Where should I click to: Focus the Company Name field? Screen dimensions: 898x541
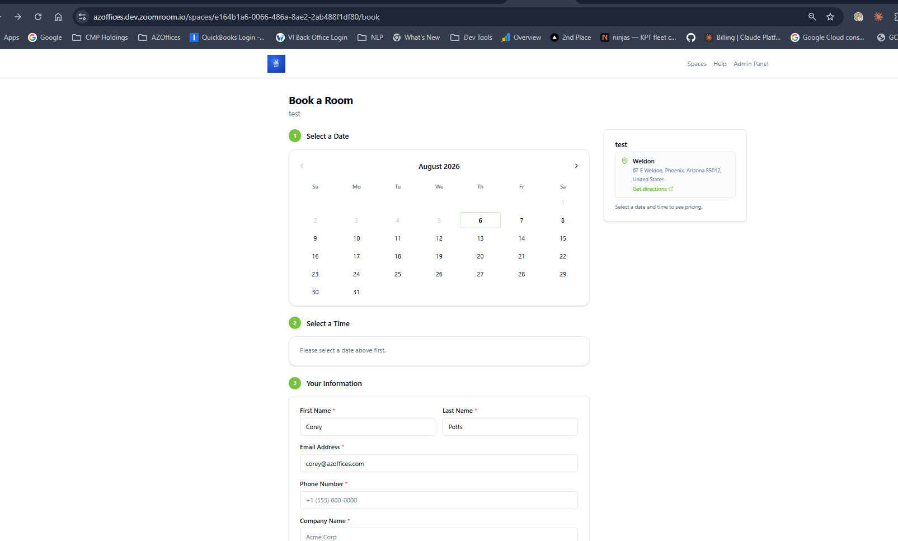439,535
